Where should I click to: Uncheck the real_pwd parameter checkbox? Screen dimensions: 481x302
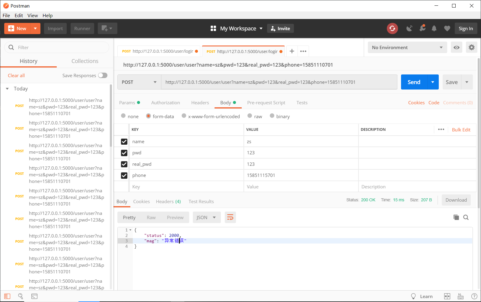tap(124, 164)
